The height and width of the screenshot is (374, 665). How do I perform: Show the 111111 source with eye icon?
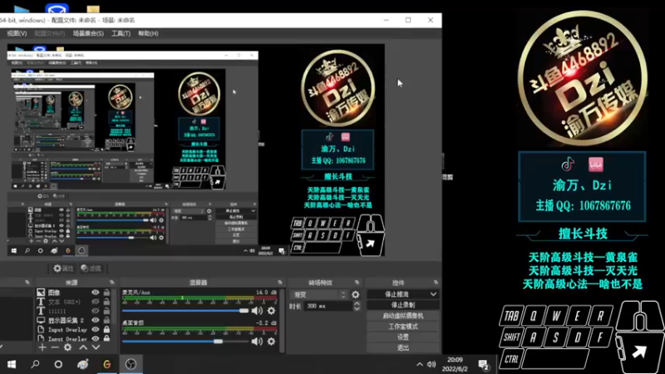[96, 311]
